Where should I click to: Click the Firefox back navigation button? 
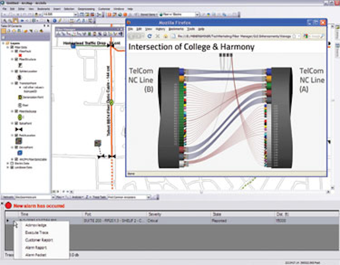[x=133, y=36]
